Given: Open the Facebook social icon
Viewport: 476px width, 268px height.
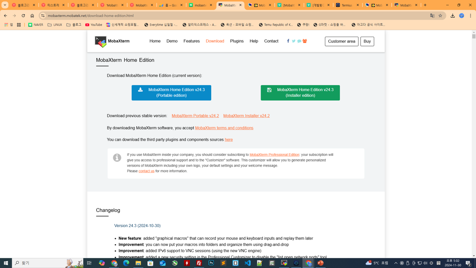Looking at the screenshot, I should pos(288,41).
